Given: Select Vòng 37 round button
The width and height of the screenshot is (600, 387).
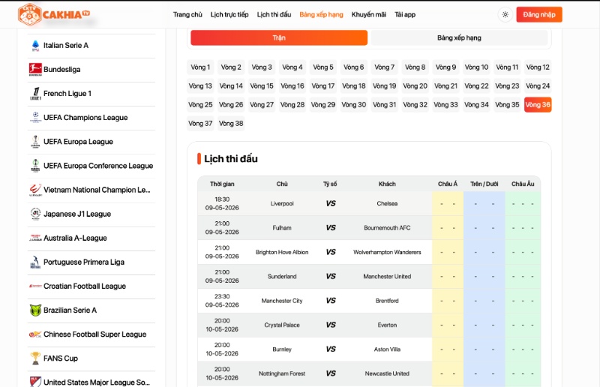Looking at the screenshot, I should (200, 123).
